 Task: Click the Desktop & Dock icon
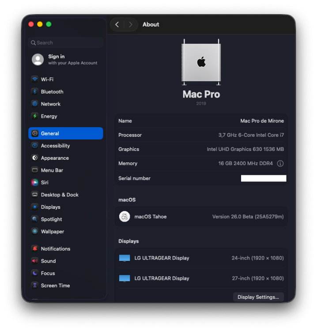point(35,195)
